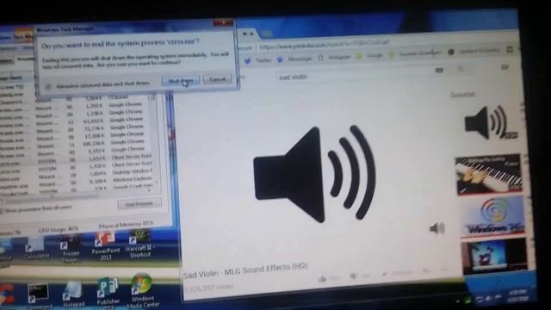Click the Chrome menu icon at toolbar end
The image size is (551, 310).
(x=510, y=50)
